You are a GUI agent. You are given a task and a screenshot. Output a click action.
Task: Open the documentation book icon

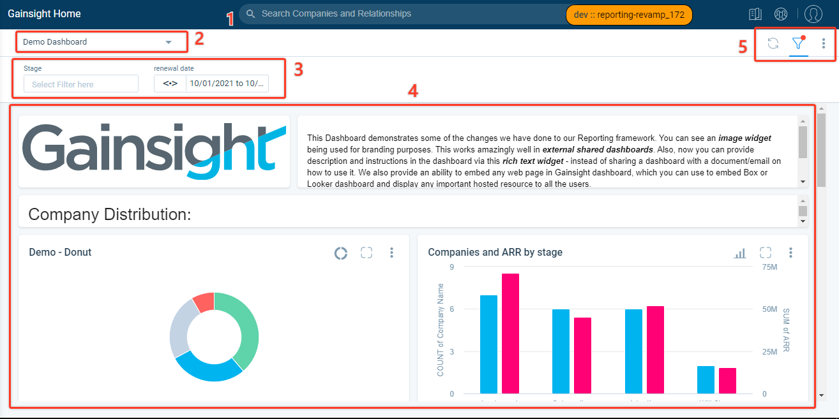(x=755, y=14)
